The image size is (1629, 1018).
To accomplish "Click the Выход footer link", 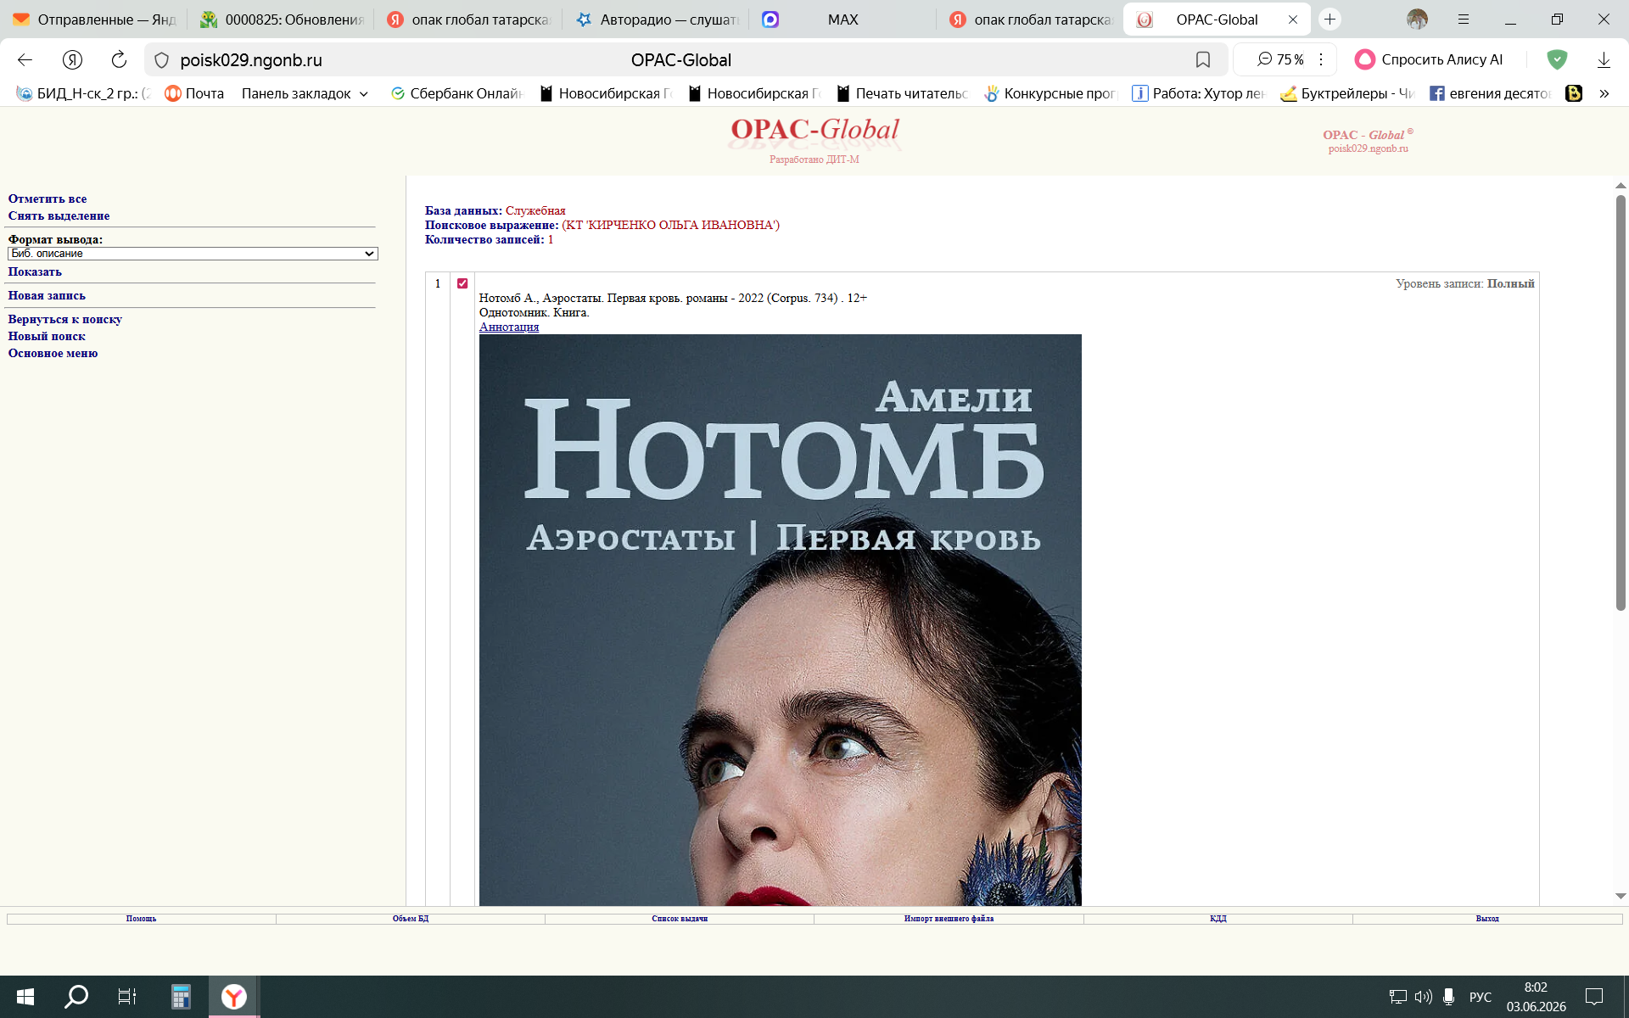I will pyautogui.click(x=1487, y=919).
